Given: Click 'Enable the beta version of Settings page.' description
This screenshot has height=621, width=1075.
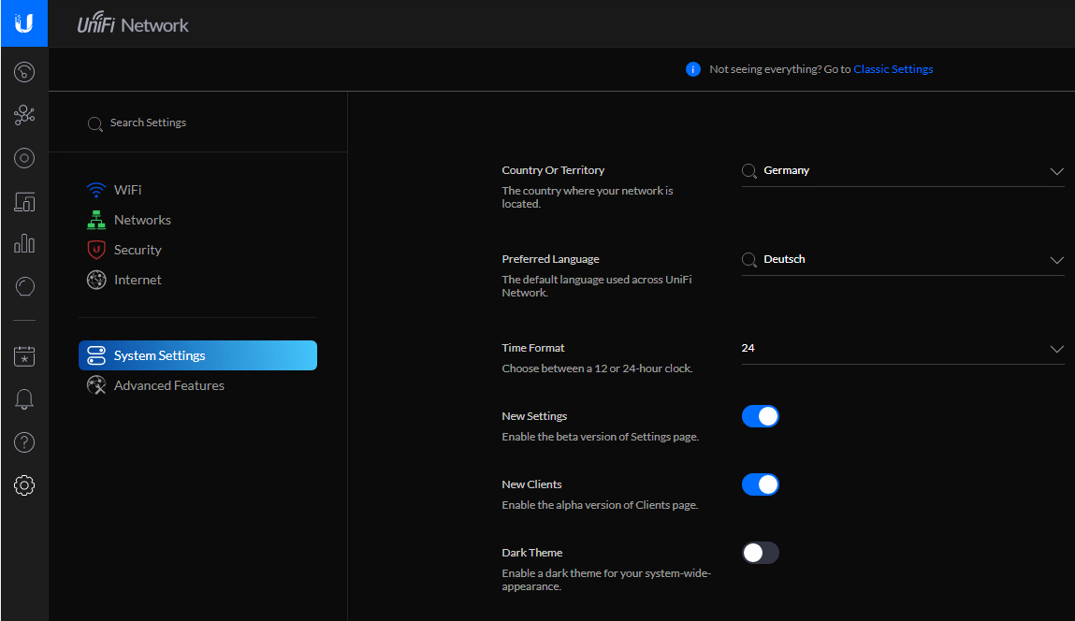Looking at the screenshot, I should pos(601,437).
